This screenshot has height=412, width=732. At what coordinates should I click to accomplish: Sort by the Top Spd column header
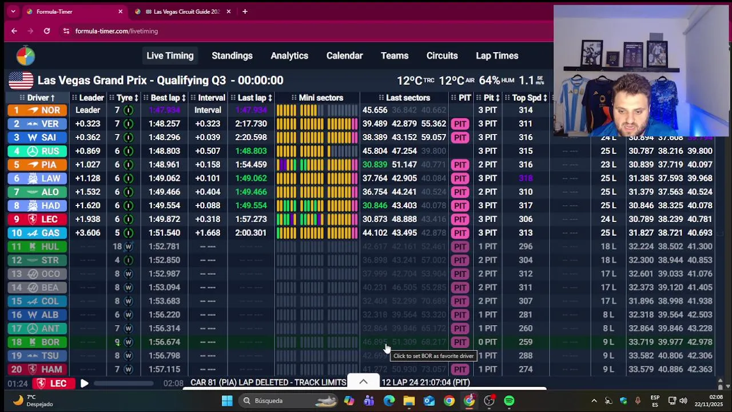tap(527, 98)
